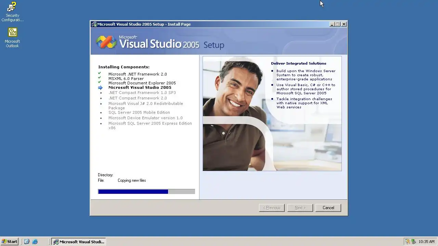Select 'Microsoft Document Explorer 2005' entry

[142, 83]
